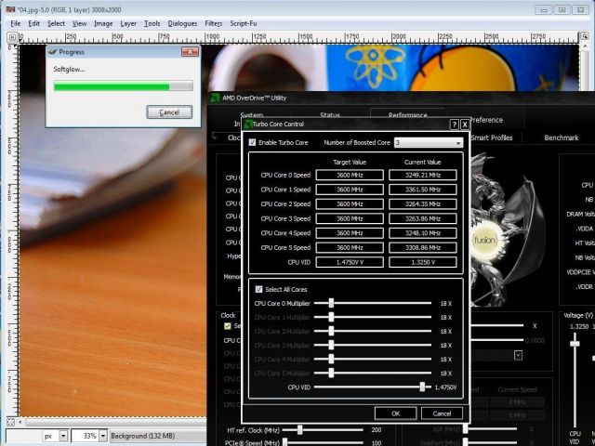Click the Softglow progress bar

(x=124, y=86)
